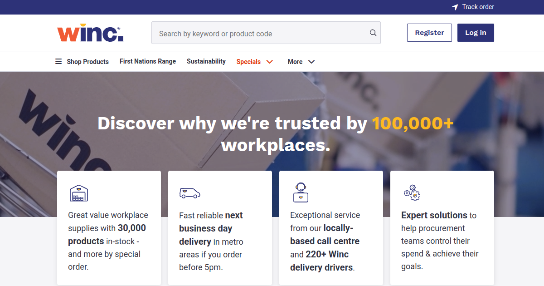The width and height of the screenshot is (544, 286).
Task: Open the Shop Products hamburger menu icon
Action: pyautogui.click(x=58, y=61)
